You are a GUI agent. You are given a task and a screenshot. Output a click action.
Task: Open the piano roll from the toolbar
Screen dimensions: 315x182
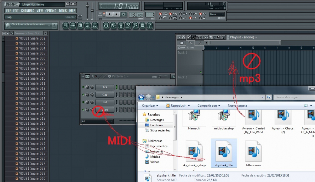80,26
